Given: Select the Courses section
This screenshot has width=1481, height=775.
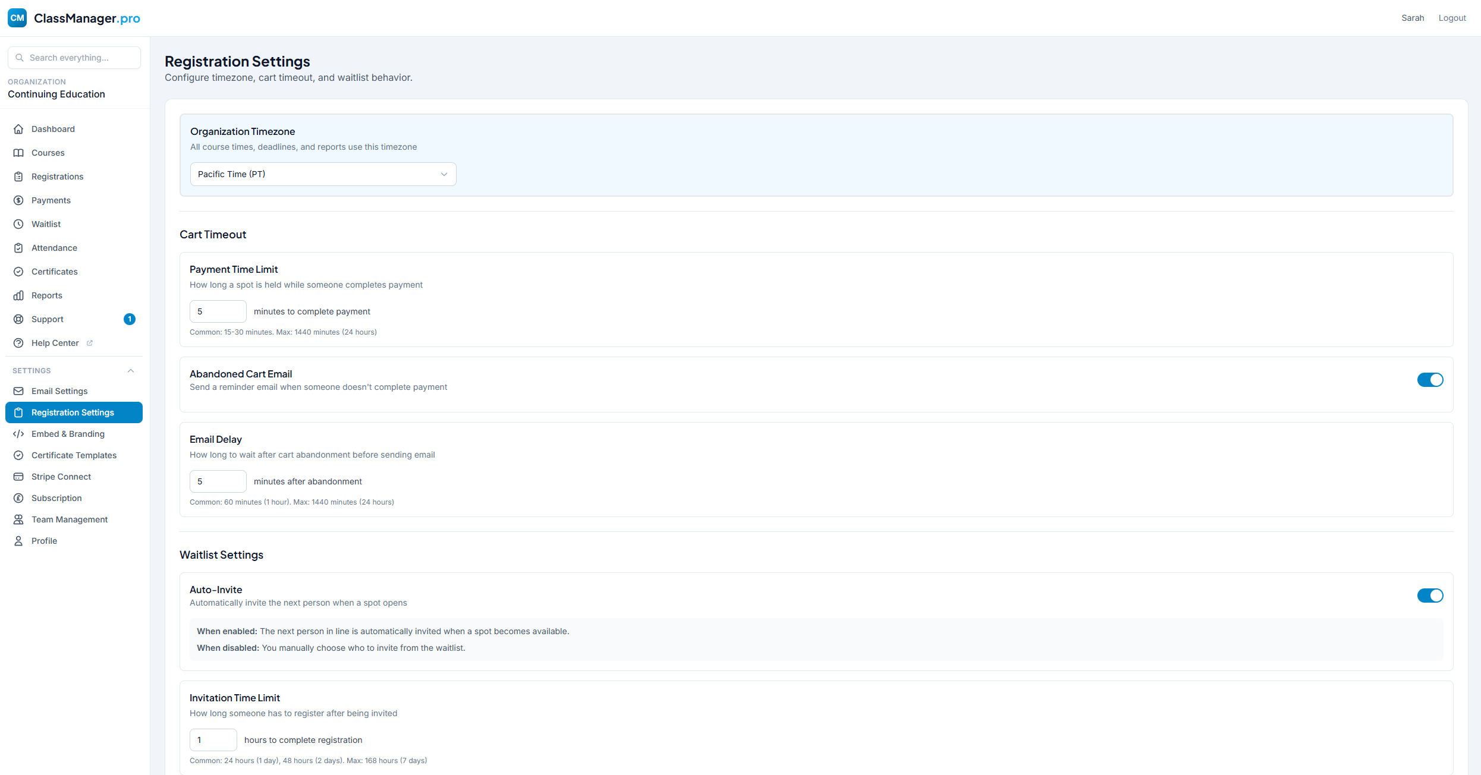Looking at the screenshot, I should coord(48,153).
